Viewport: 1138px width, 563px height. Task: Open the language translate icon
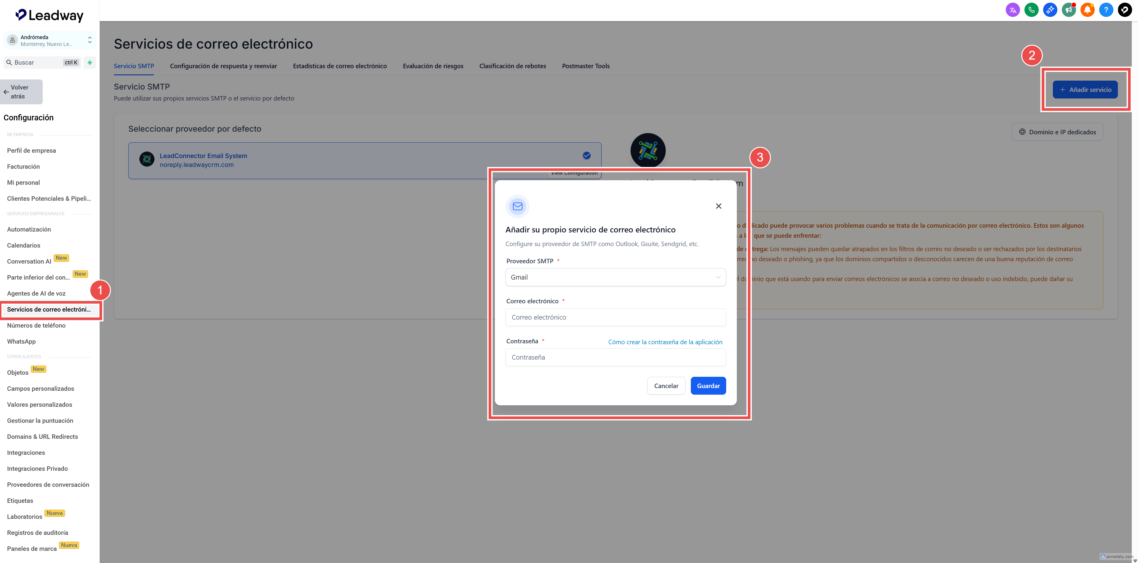[1013, 10]
